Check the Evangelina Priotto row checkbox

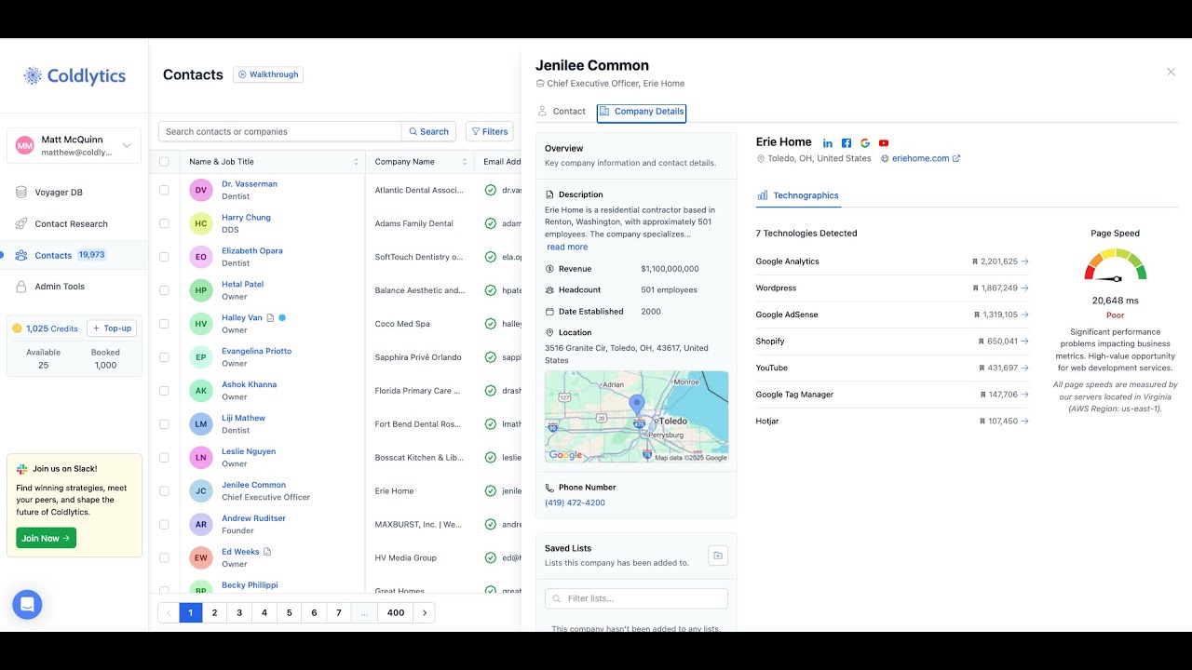point(165,357)
